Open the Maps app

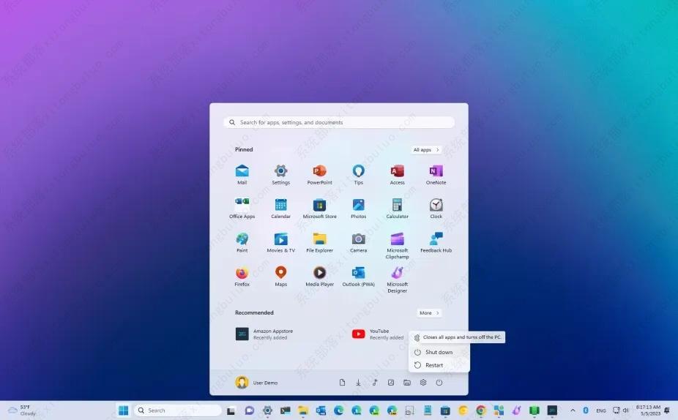[280, 277]
